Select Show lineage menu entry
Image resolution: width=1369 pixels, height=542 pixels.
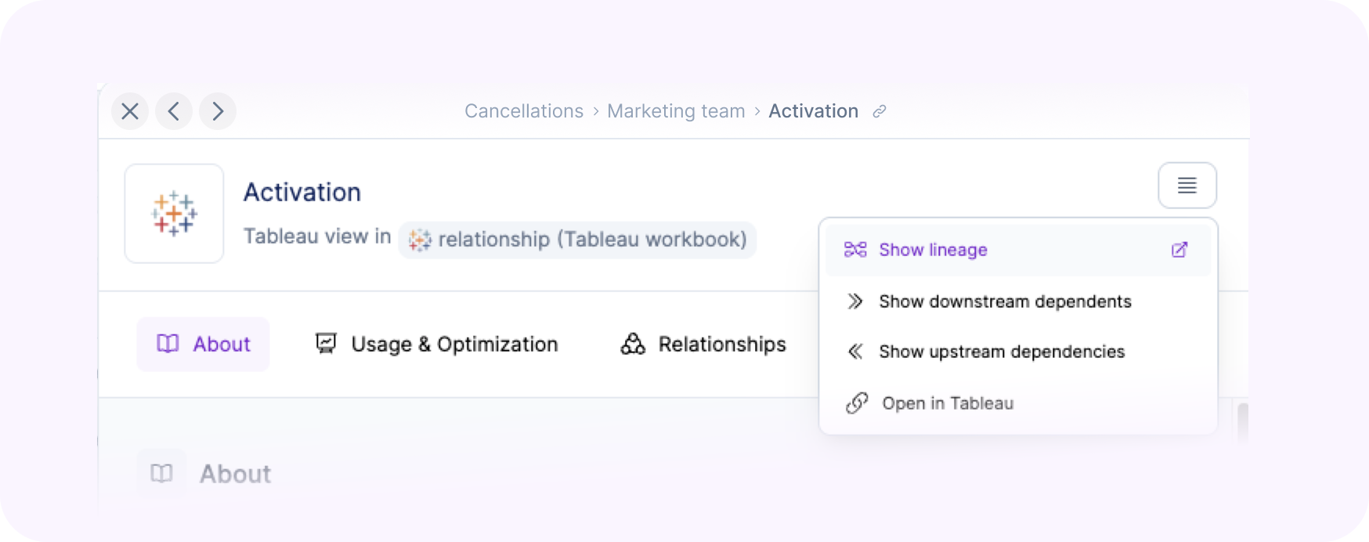tap(933, 250)
